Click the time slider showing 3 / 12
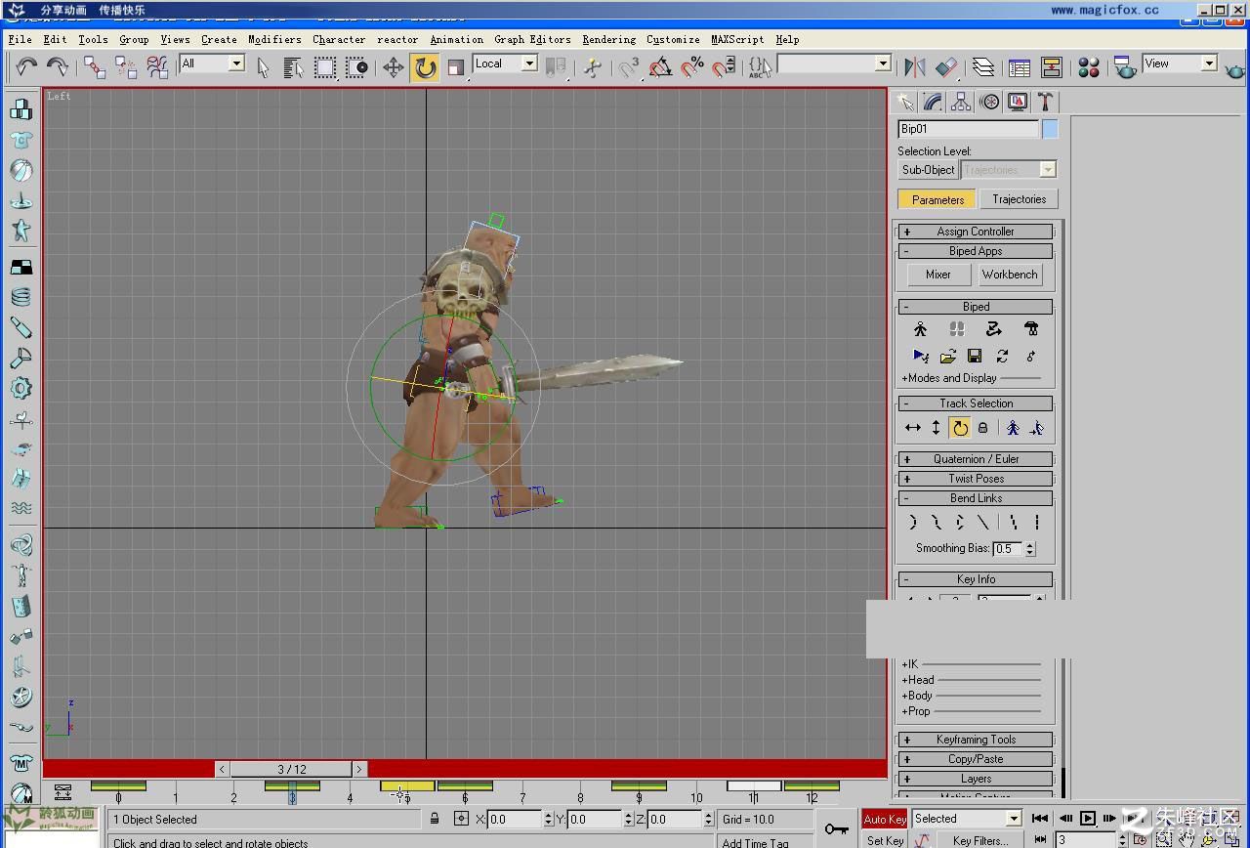Image resolution: width=1250 pixels, height=848 pixels. pyautogui.click(x=292, y=769)
